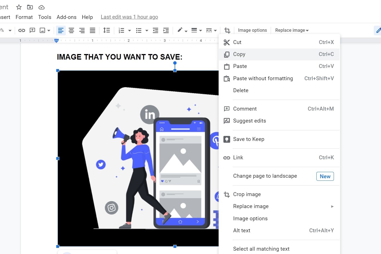Open the border weight dropdown
381x254 pixels.
pos(196,30)
